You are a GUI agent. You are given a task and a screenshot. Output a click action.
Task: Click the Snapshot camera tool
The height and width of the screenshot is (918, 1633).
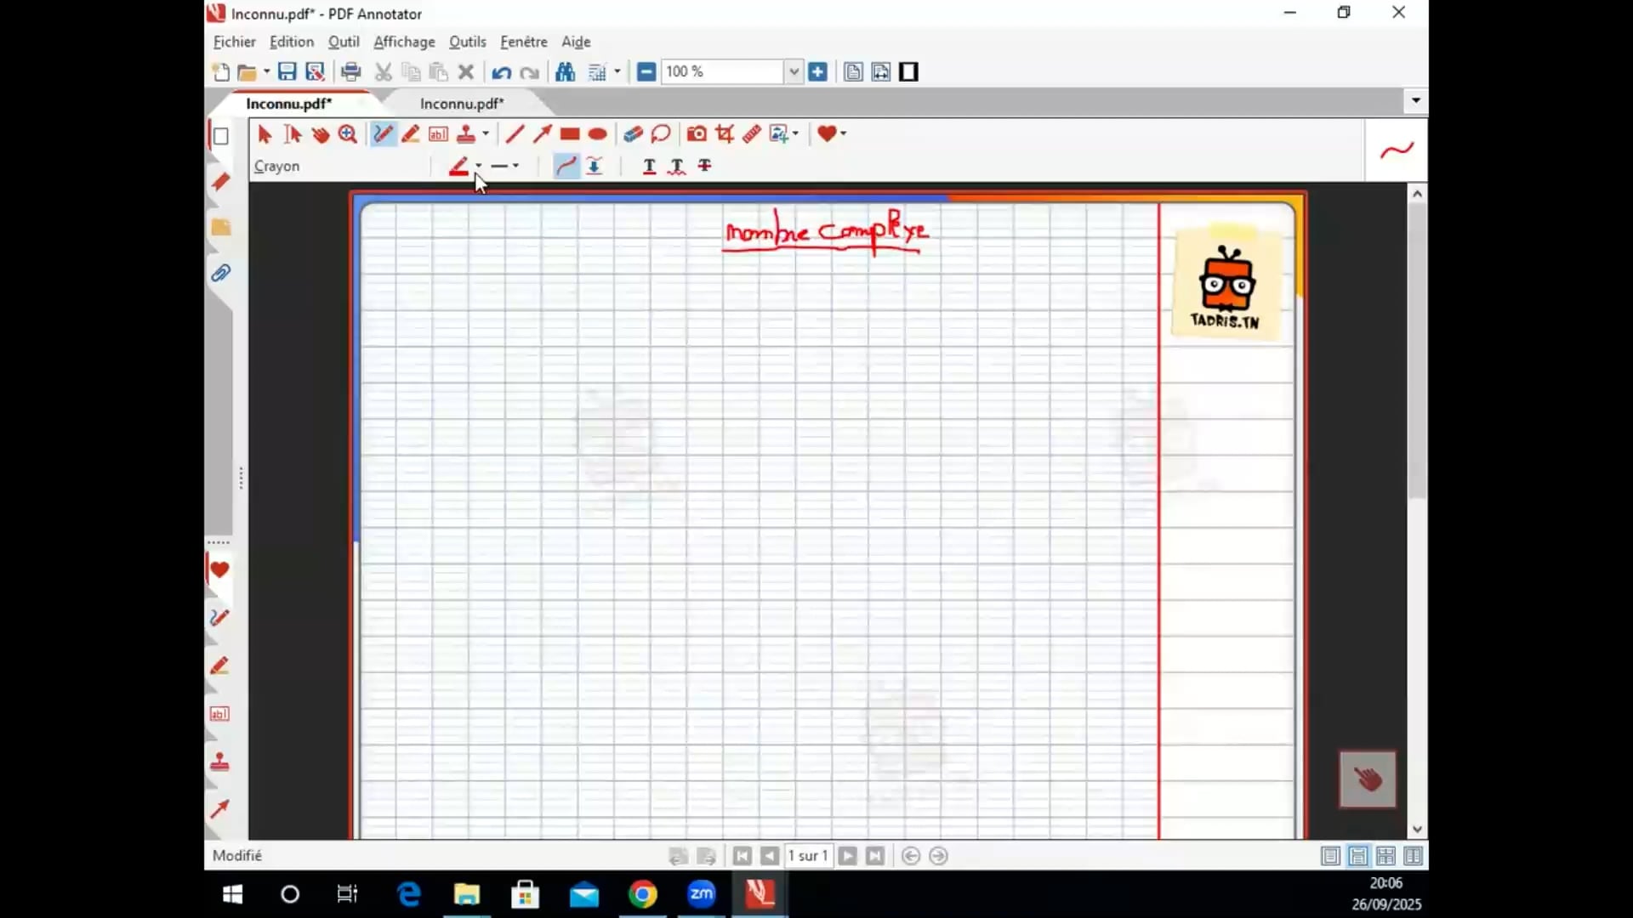697,134
